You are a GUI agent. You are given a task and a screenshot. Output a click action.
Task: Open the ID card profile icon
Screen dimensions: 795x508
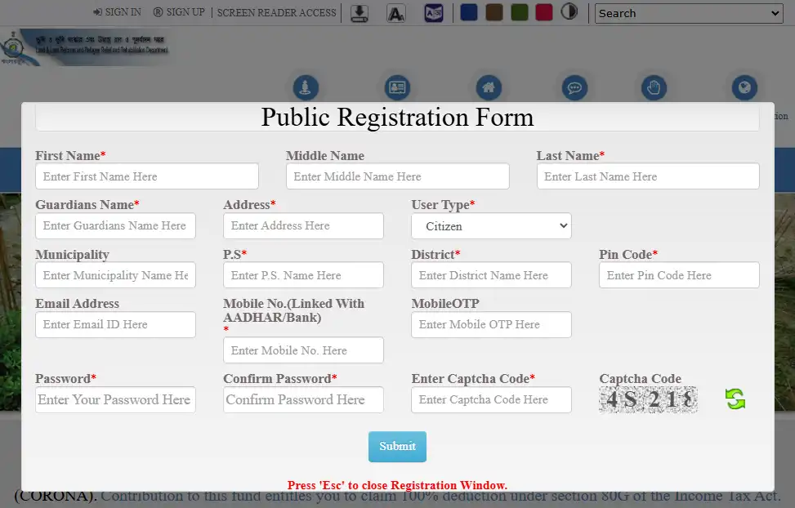coord(397,87)
